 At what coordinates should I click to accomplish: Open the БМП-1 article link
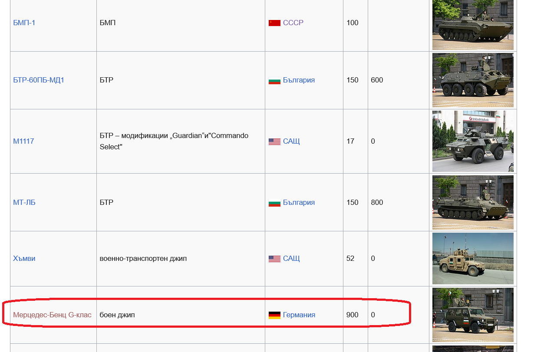coord(24,23)
